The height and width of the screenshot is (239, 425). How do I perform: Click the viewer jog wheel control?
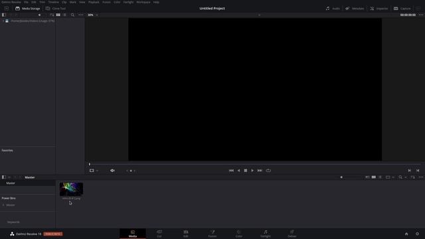pyautogui.click(x=131, y=171)
